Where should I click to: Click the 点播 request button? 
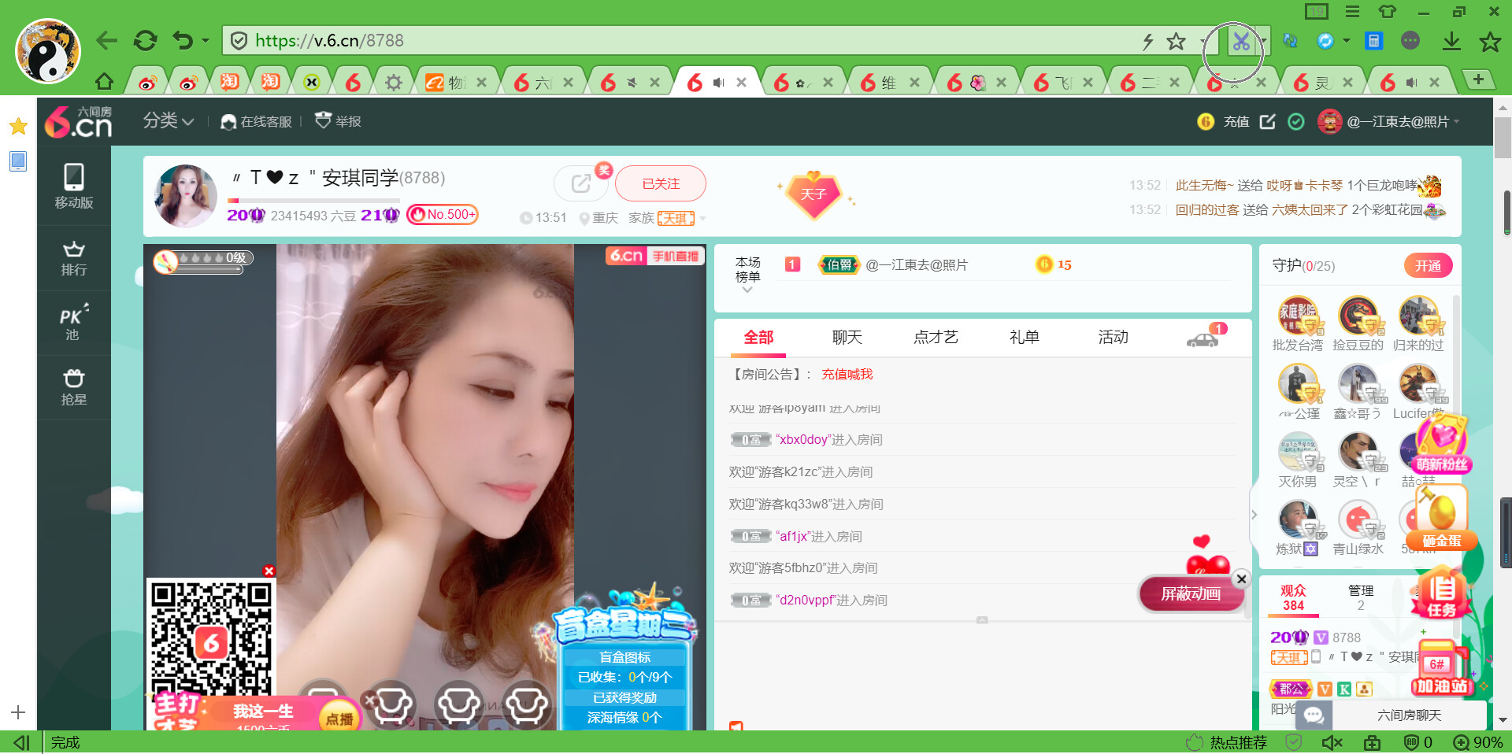(x=339, y=719)
